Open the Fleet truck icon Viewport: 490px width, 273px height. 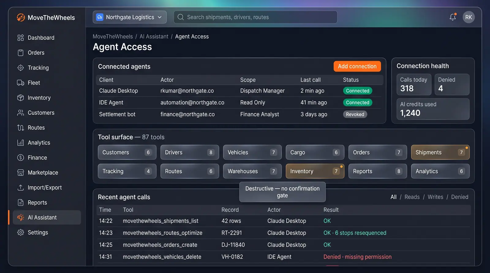[x=21, y=83]
